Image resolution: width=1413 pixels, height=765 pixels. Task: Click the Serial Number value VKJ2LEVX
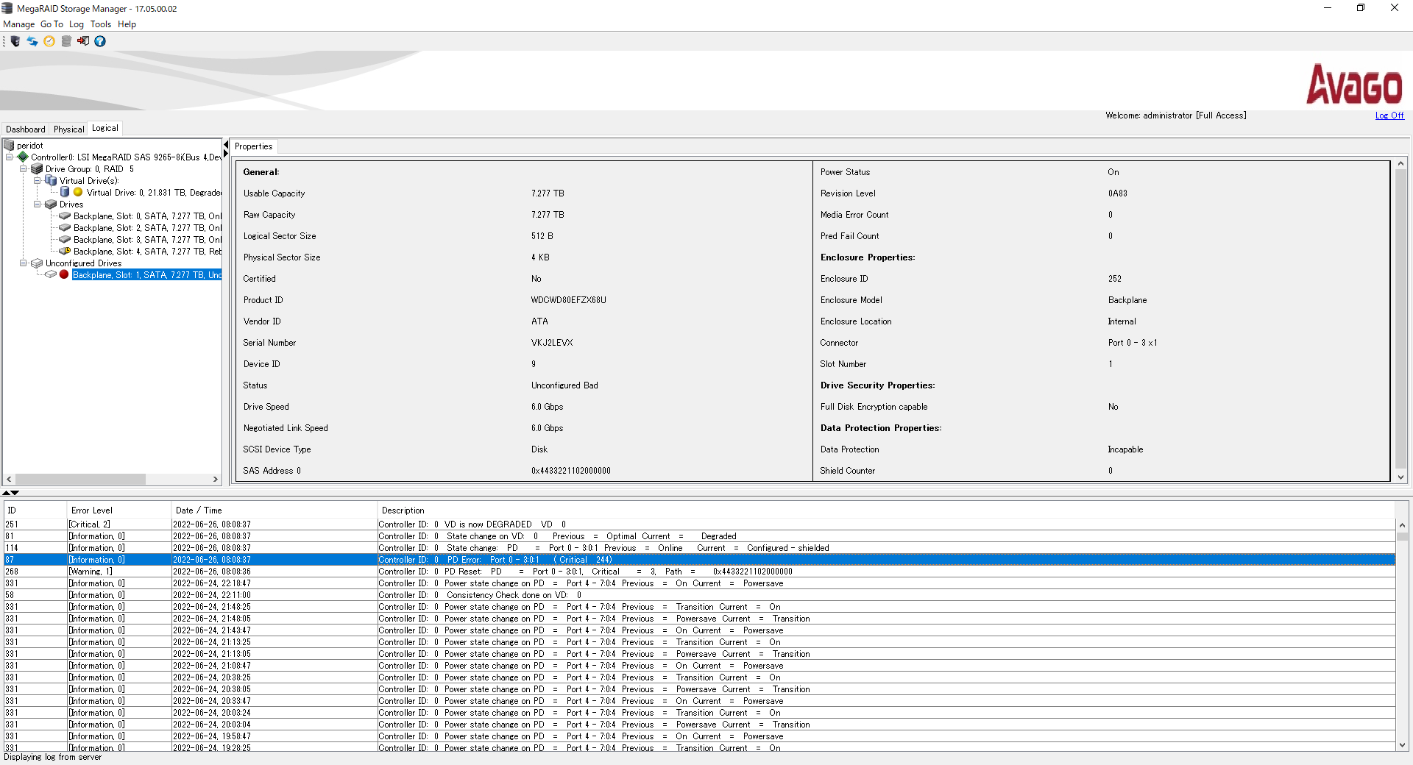coord(552,343)
